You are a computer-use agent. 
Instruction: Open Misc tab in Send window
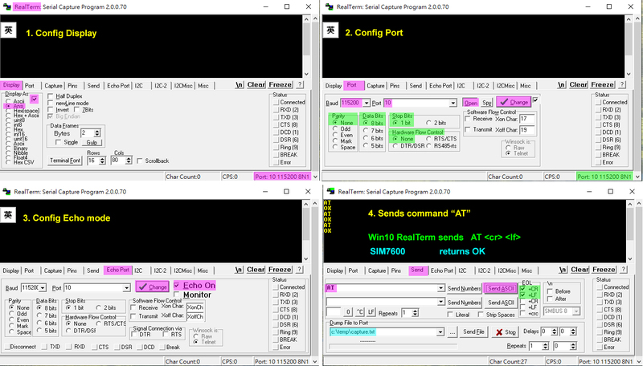pyautogui.click(x=527, y=270)
